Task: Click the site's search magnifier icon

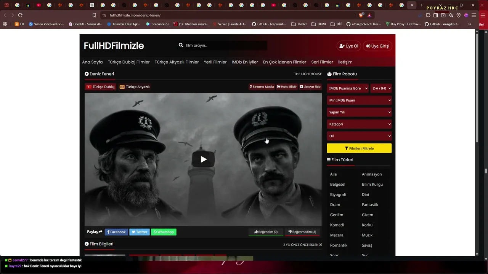Action: tap(181, 45)
